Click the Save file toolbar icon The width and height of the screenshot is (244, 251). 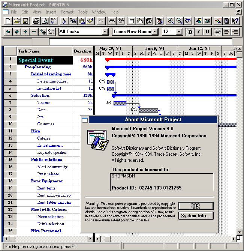point(24,21)
